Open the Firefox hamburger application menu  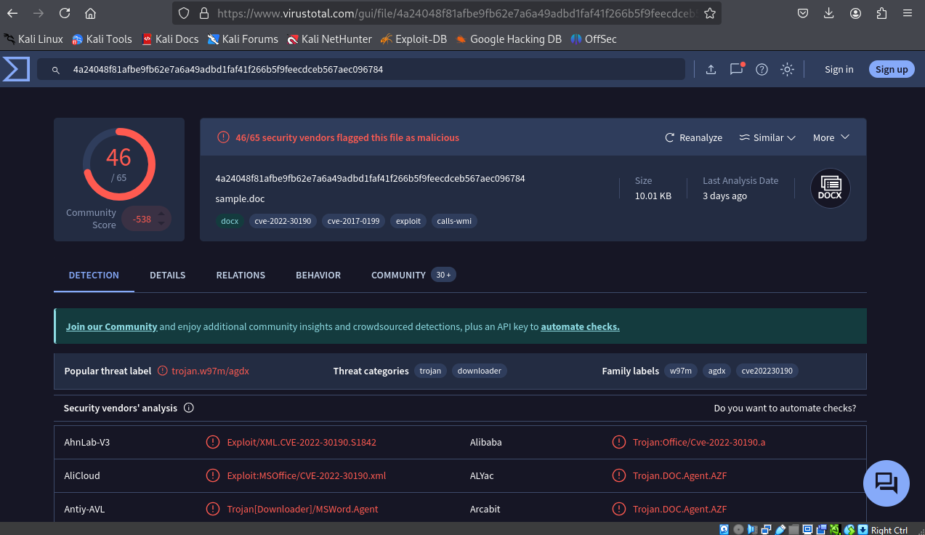point(908,13)
